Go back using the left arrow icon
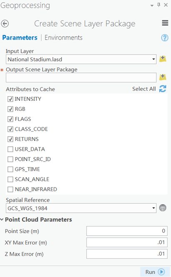 5,24
